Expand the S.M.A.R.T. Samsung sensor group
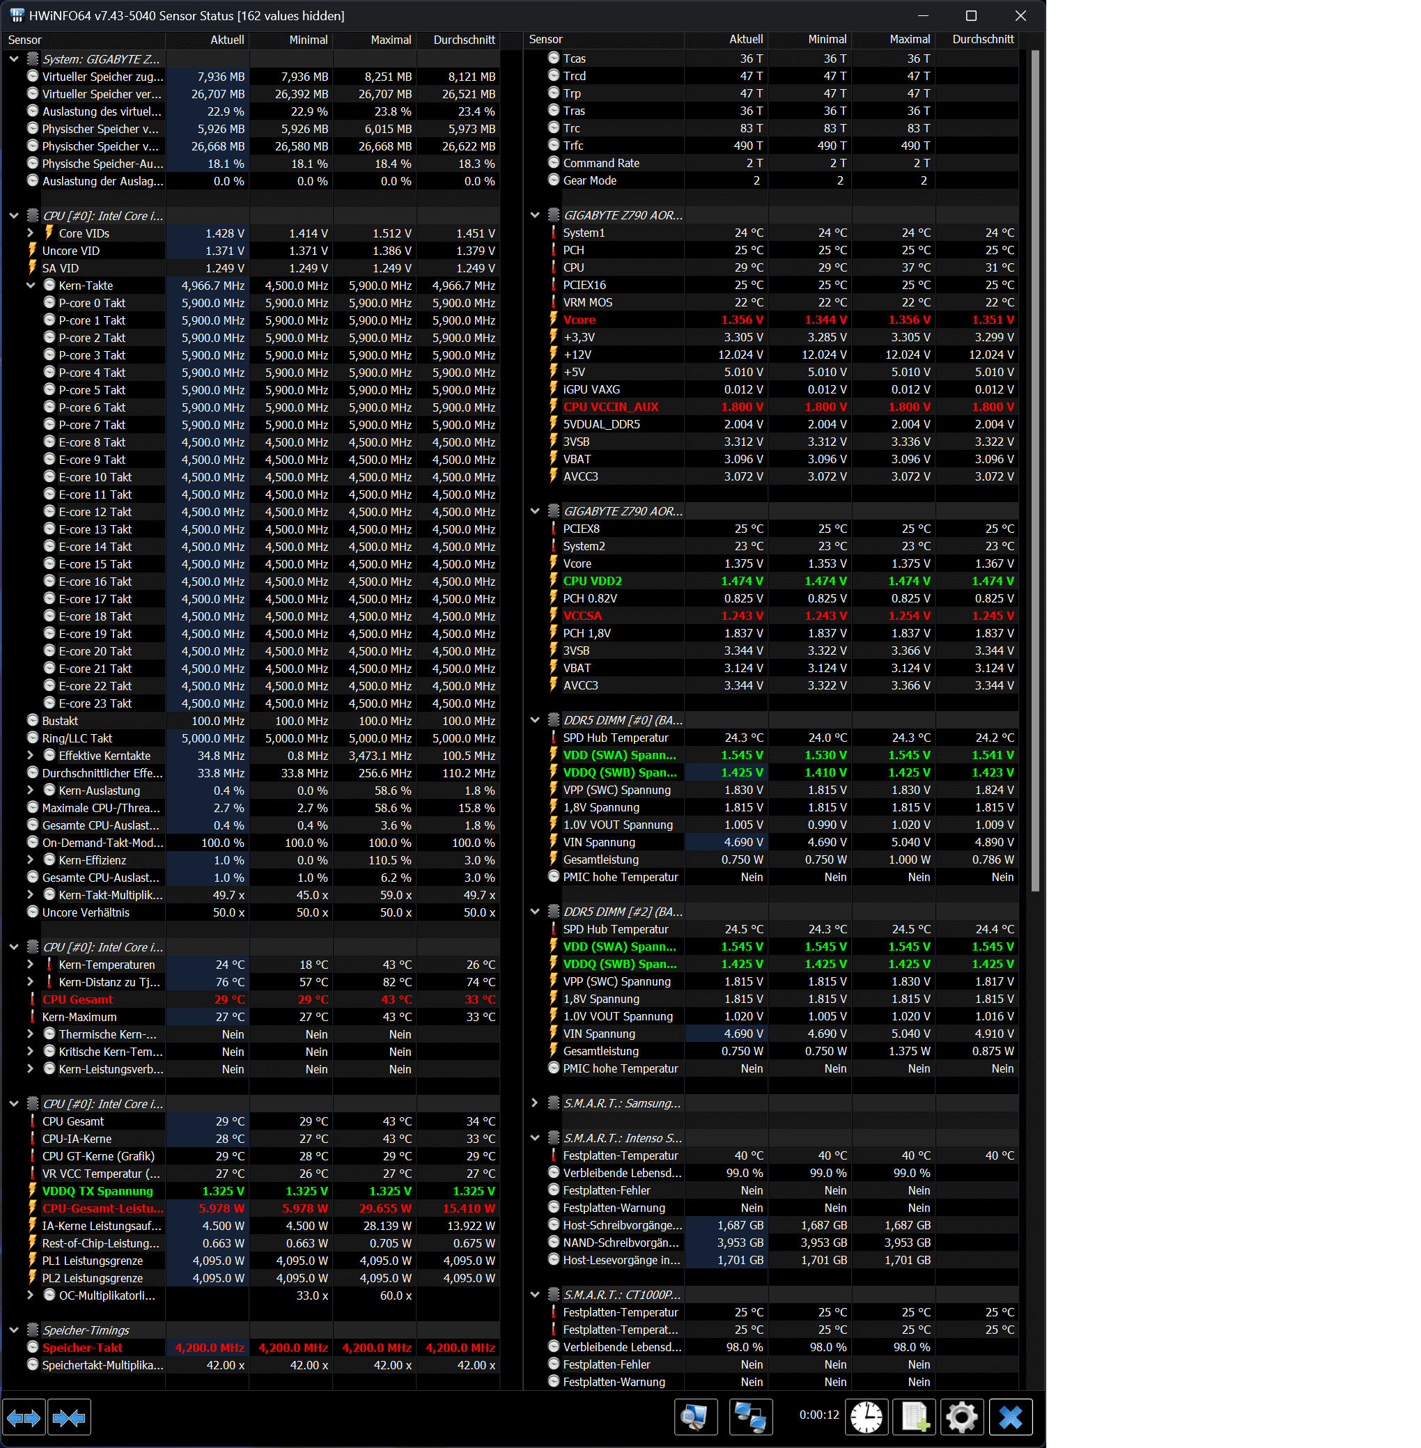 (535, 1103)
